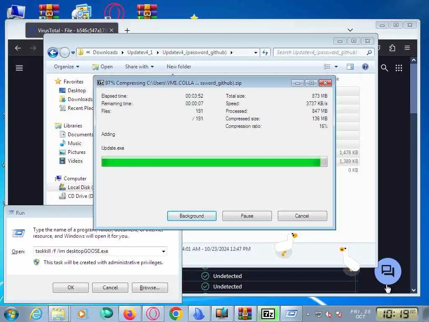The width and height of the screenshot is (429, 322).
Task: Click the Explorer forward navigation arrow
Action: point(65,52)
